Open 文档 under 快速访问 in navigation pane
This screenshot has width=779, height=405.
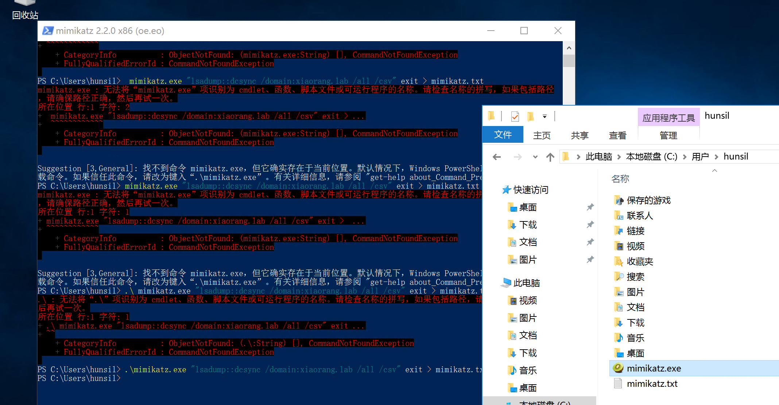(522, 242)
